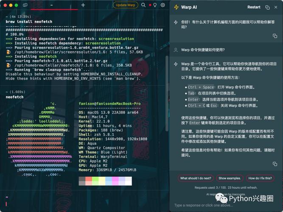Click the 'Shell: zsh 5.8.1' line
This screenshot has height=212, width=283.
pyautogui.click(x=96, y=134)
